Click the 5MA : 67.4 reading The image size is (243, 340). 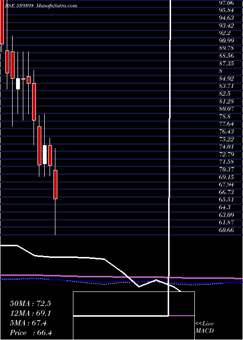click(28, 323)
